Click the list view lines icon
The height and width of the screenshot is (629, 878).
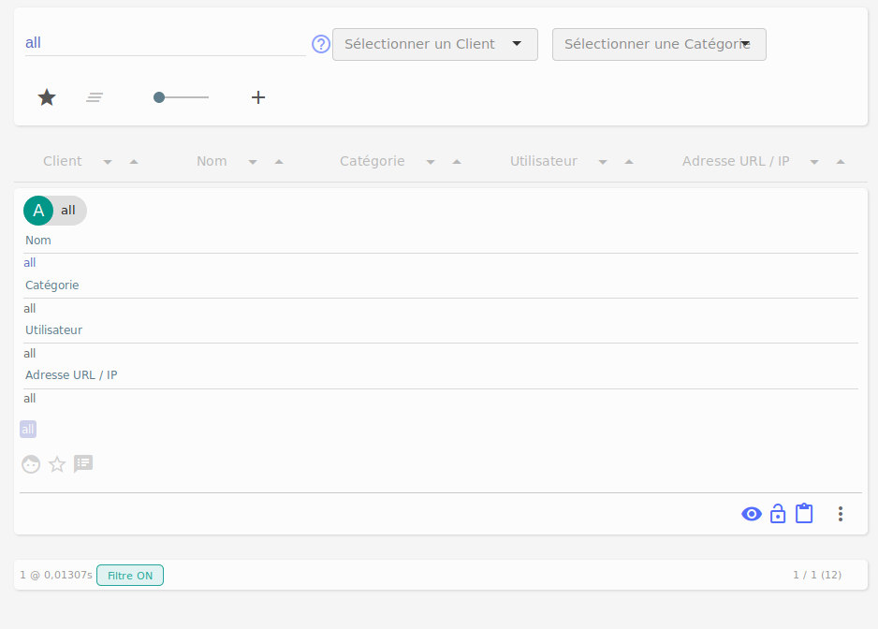click(94, 96)
